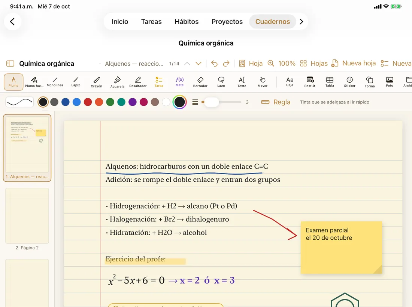Select the Crayón tool

(96, 82)
